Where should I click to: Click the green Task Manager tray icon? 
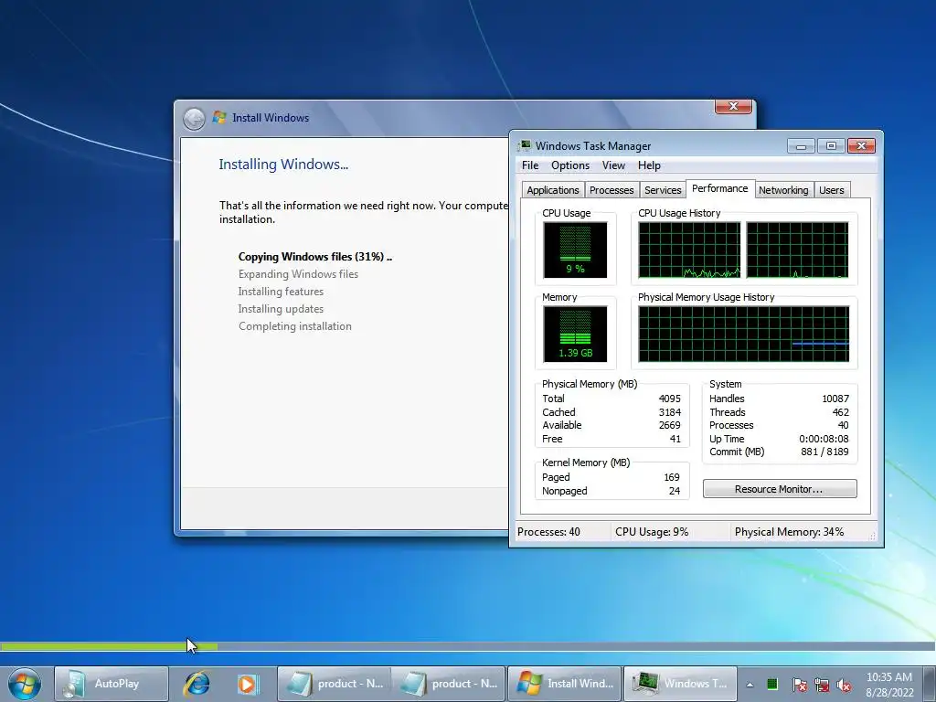coord(772,684)
